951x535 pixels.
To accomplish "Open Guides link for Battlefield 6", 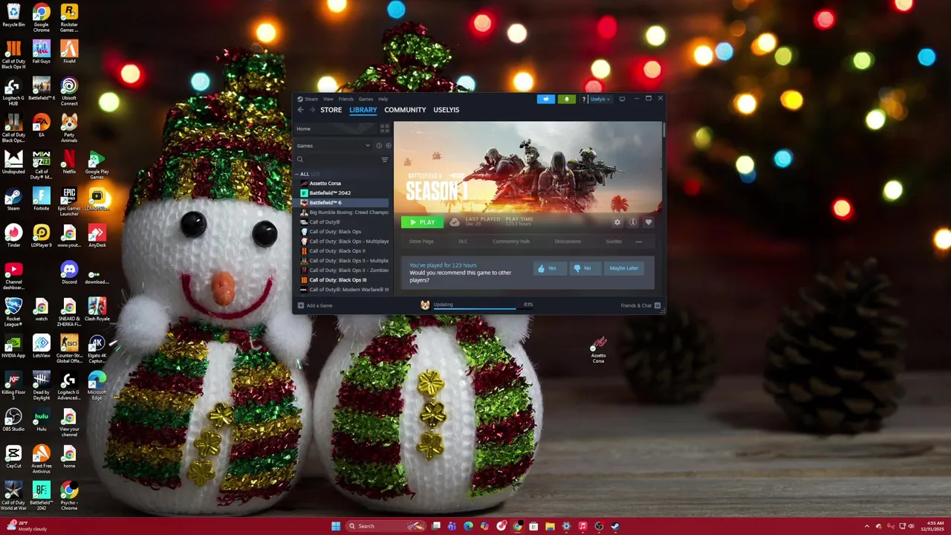I will (614, 241).
